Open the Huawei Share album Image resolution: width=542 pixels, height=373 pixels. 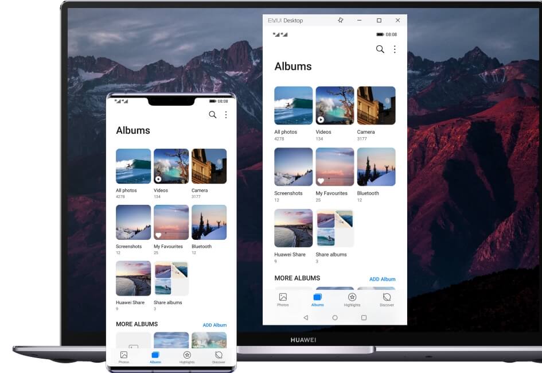[x=293, y=228]
